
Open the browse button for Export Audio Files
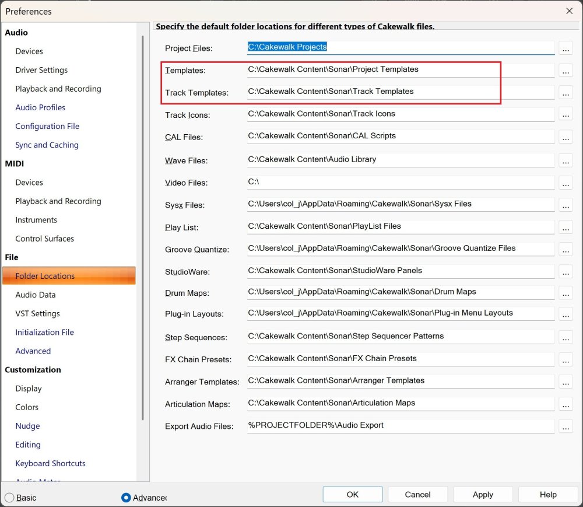[565, 426]
